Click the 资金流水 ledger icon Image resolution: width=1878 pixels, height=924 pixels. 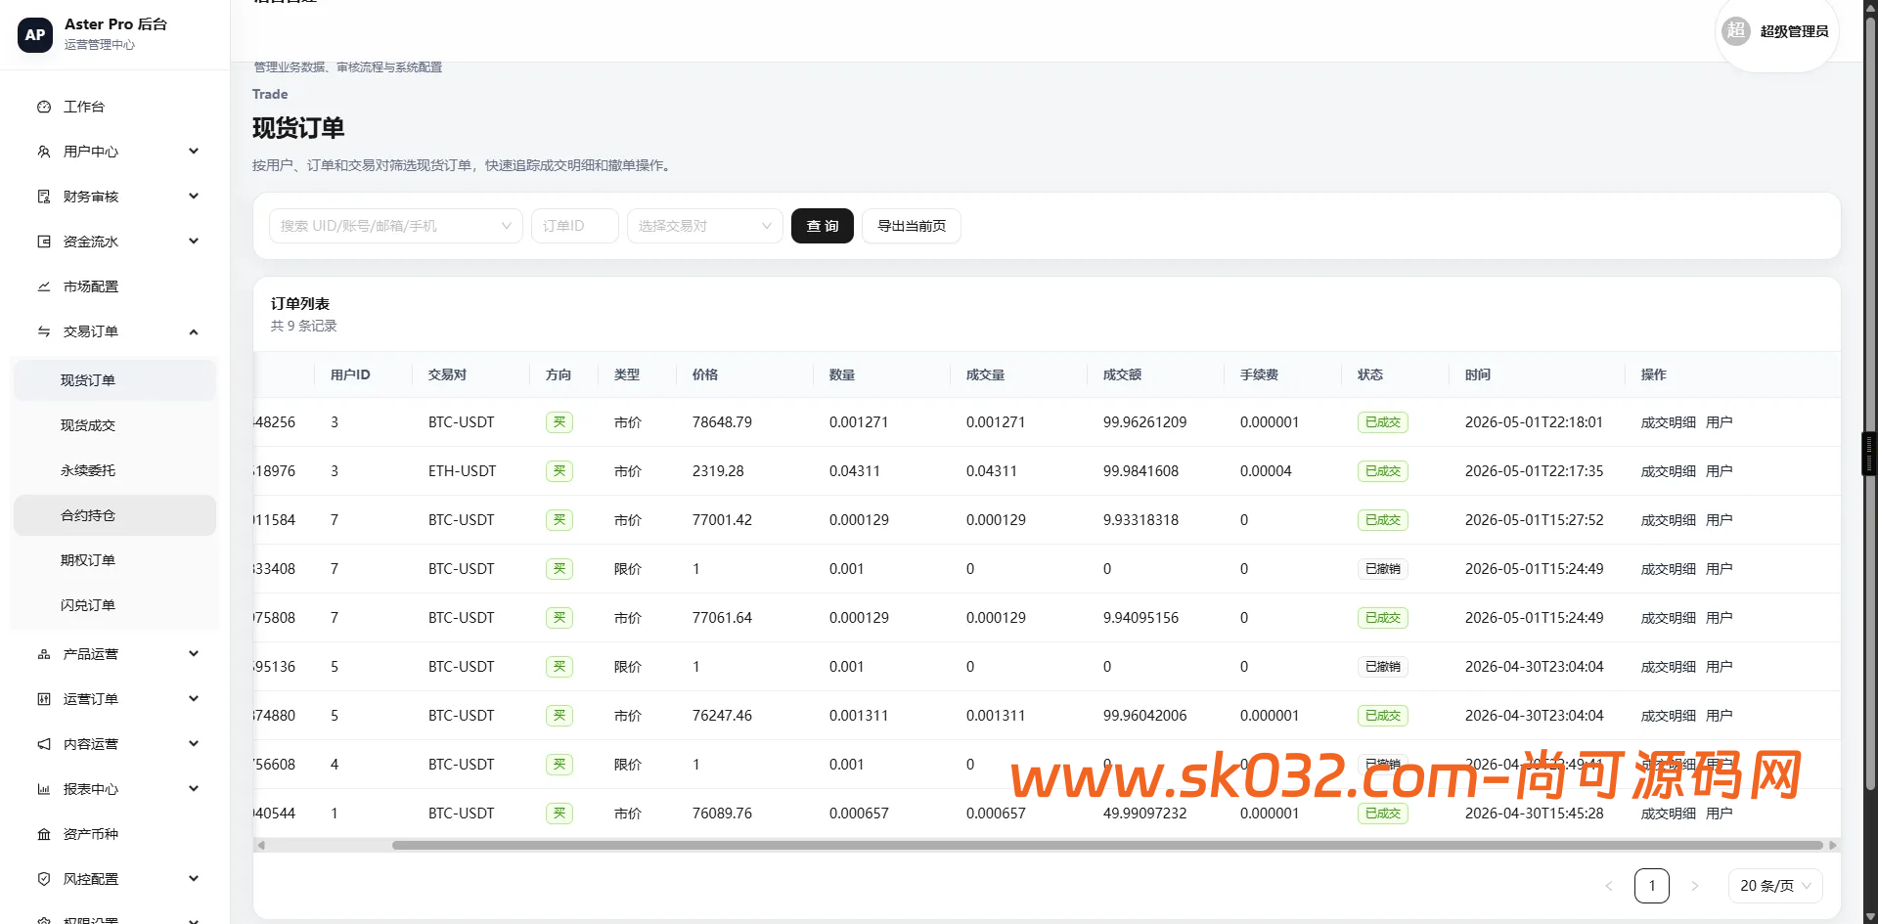click(44, 242)
